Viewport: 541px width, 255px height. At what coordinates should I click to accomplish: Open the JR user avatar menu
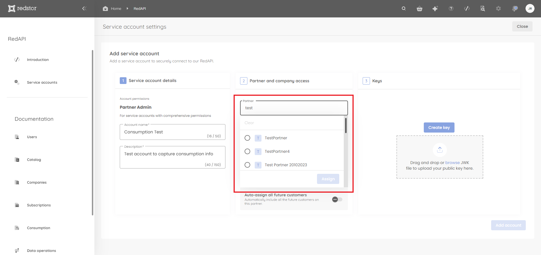530,8
